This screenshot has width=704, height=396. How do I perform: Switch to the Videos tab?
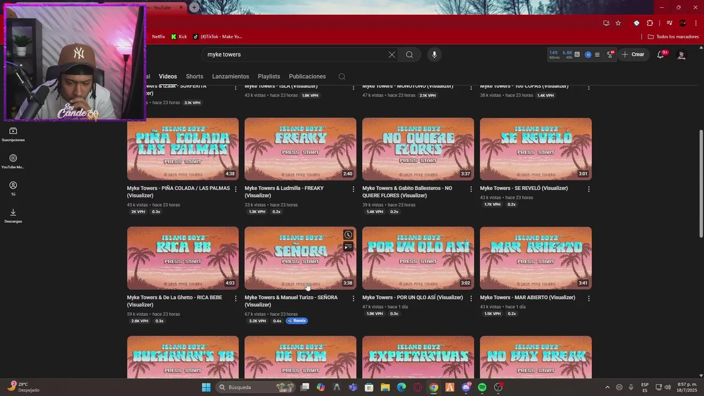coord(168,76)
